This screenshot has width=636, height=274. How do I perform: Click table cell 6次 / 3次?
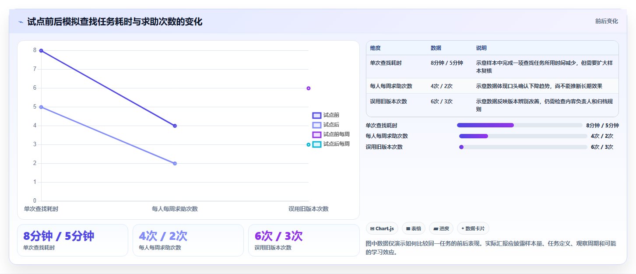point(442,102)
